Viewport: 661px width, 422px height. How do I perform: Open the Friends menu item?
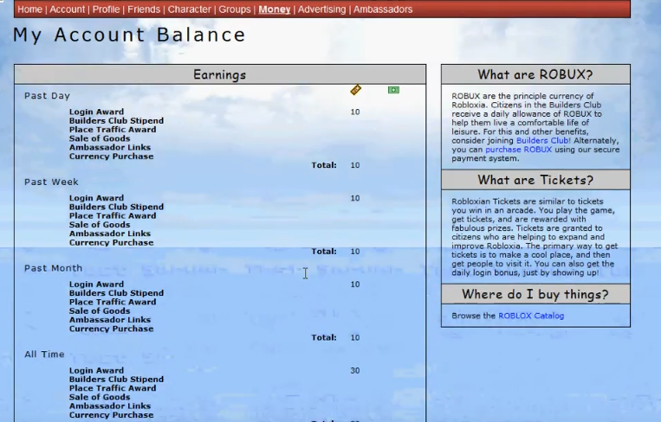click(x=144, y=10)
